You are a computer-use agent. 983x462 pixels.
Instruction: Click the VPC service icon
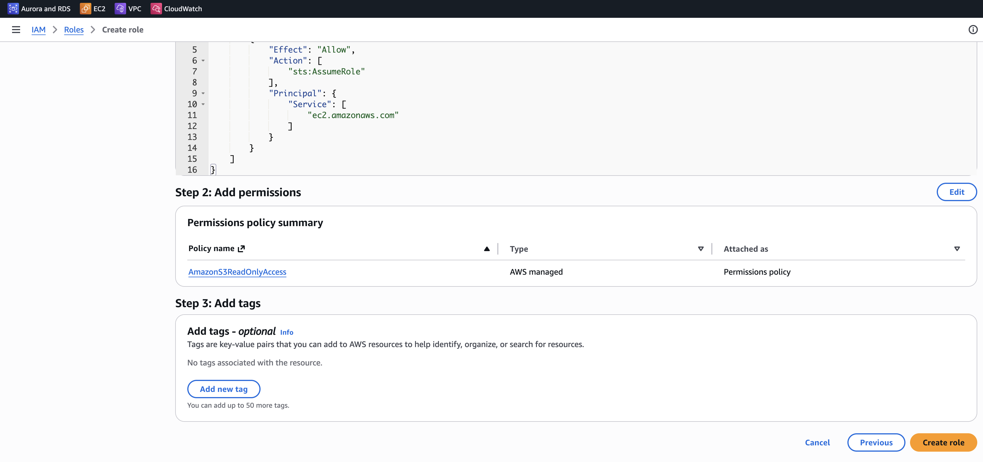point(120,8)
